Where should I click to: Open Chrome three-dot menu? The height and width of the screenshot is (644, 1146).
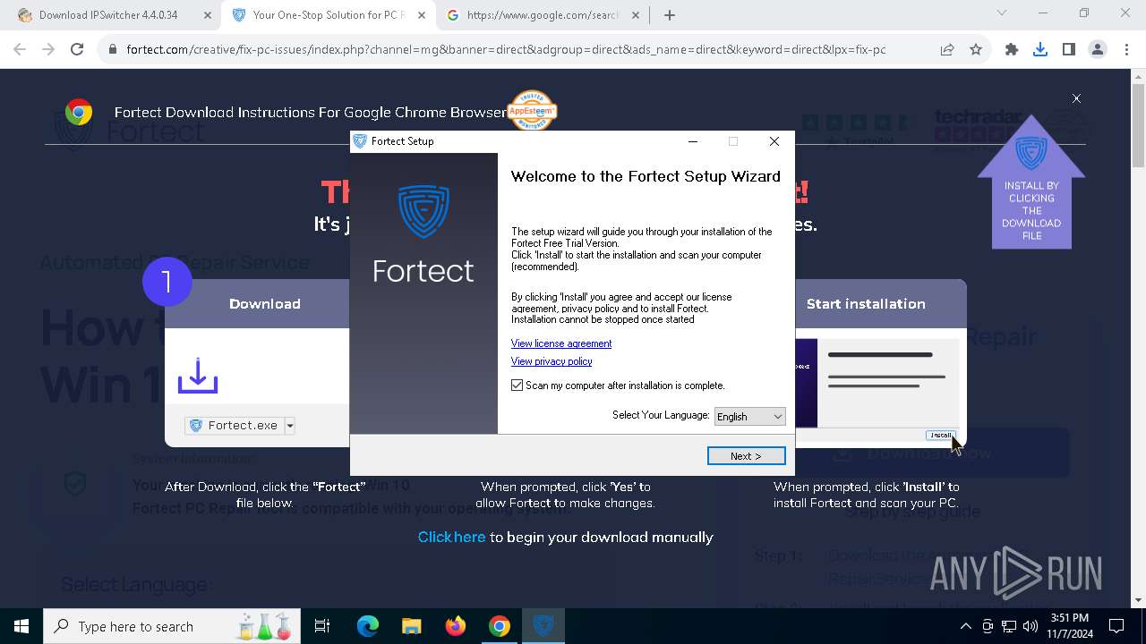pos(1126,50)
